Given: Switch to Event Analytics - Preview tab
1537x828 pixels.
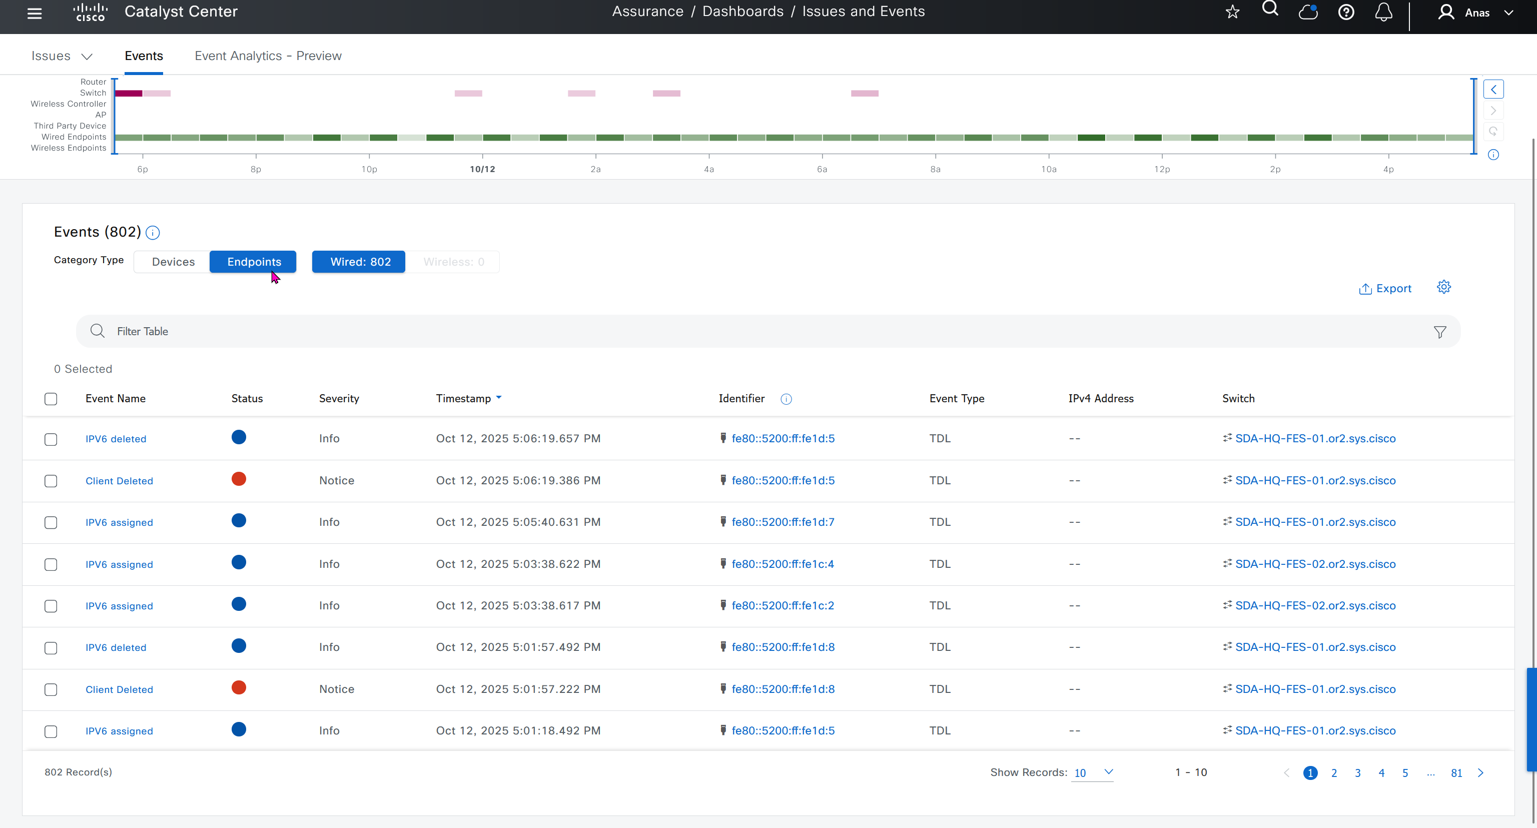Looking at the screenshot, I should (x=268, y=56).
